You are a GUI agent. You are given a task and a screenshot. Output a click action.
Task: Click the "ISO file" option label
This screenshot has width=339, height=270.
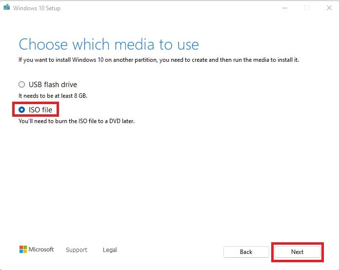[40, 110]
